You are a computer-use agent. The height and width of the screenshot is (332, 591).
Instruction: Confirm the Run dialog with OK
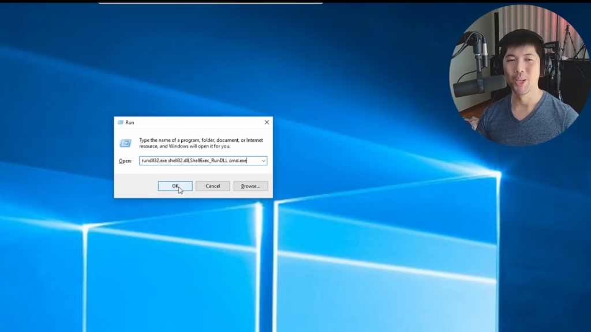(x=175, y=186)
